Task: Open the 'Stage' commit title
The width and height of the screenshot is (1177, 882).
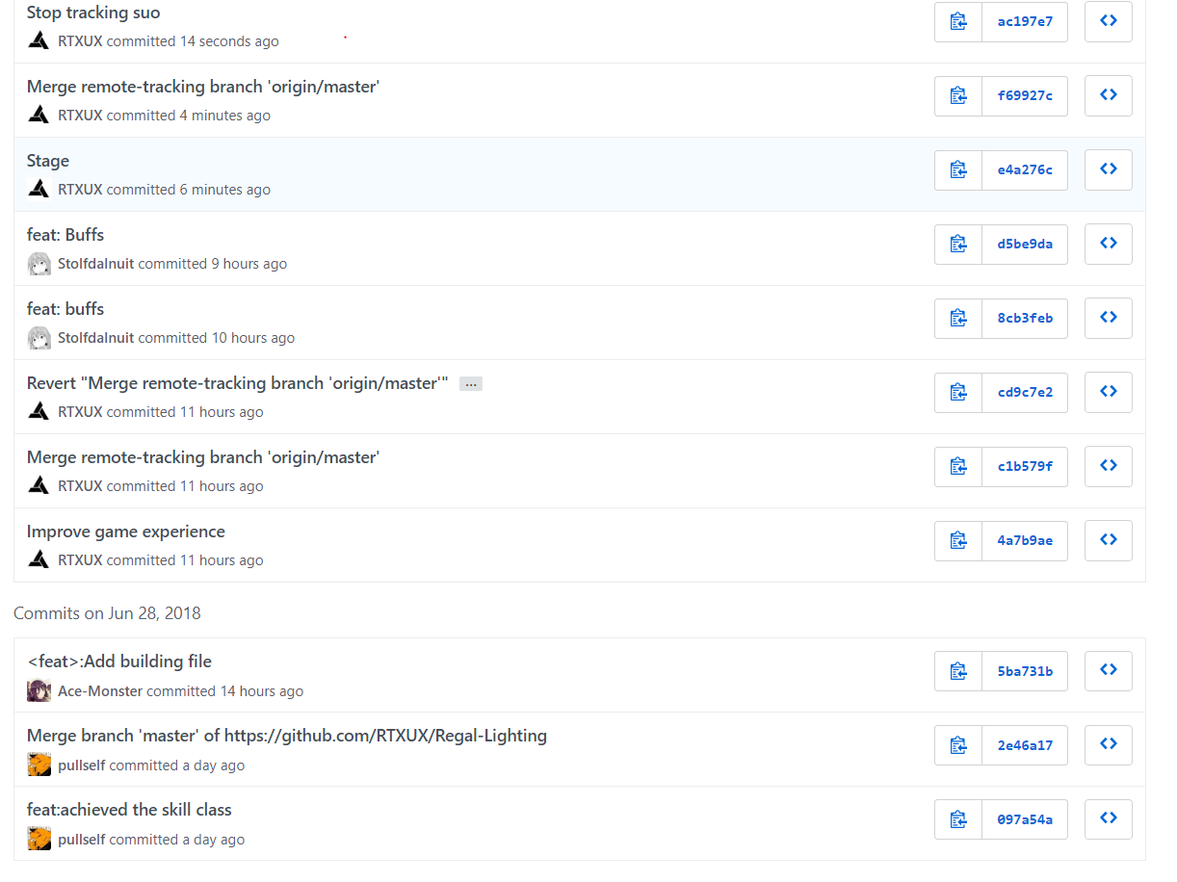Action: point(48,161)
